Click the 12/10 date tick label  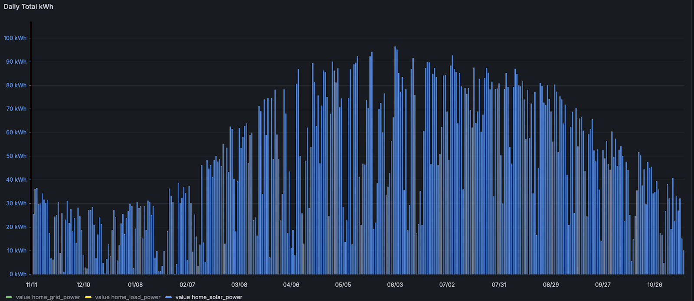pyautogui.click(x=83, y=285)
